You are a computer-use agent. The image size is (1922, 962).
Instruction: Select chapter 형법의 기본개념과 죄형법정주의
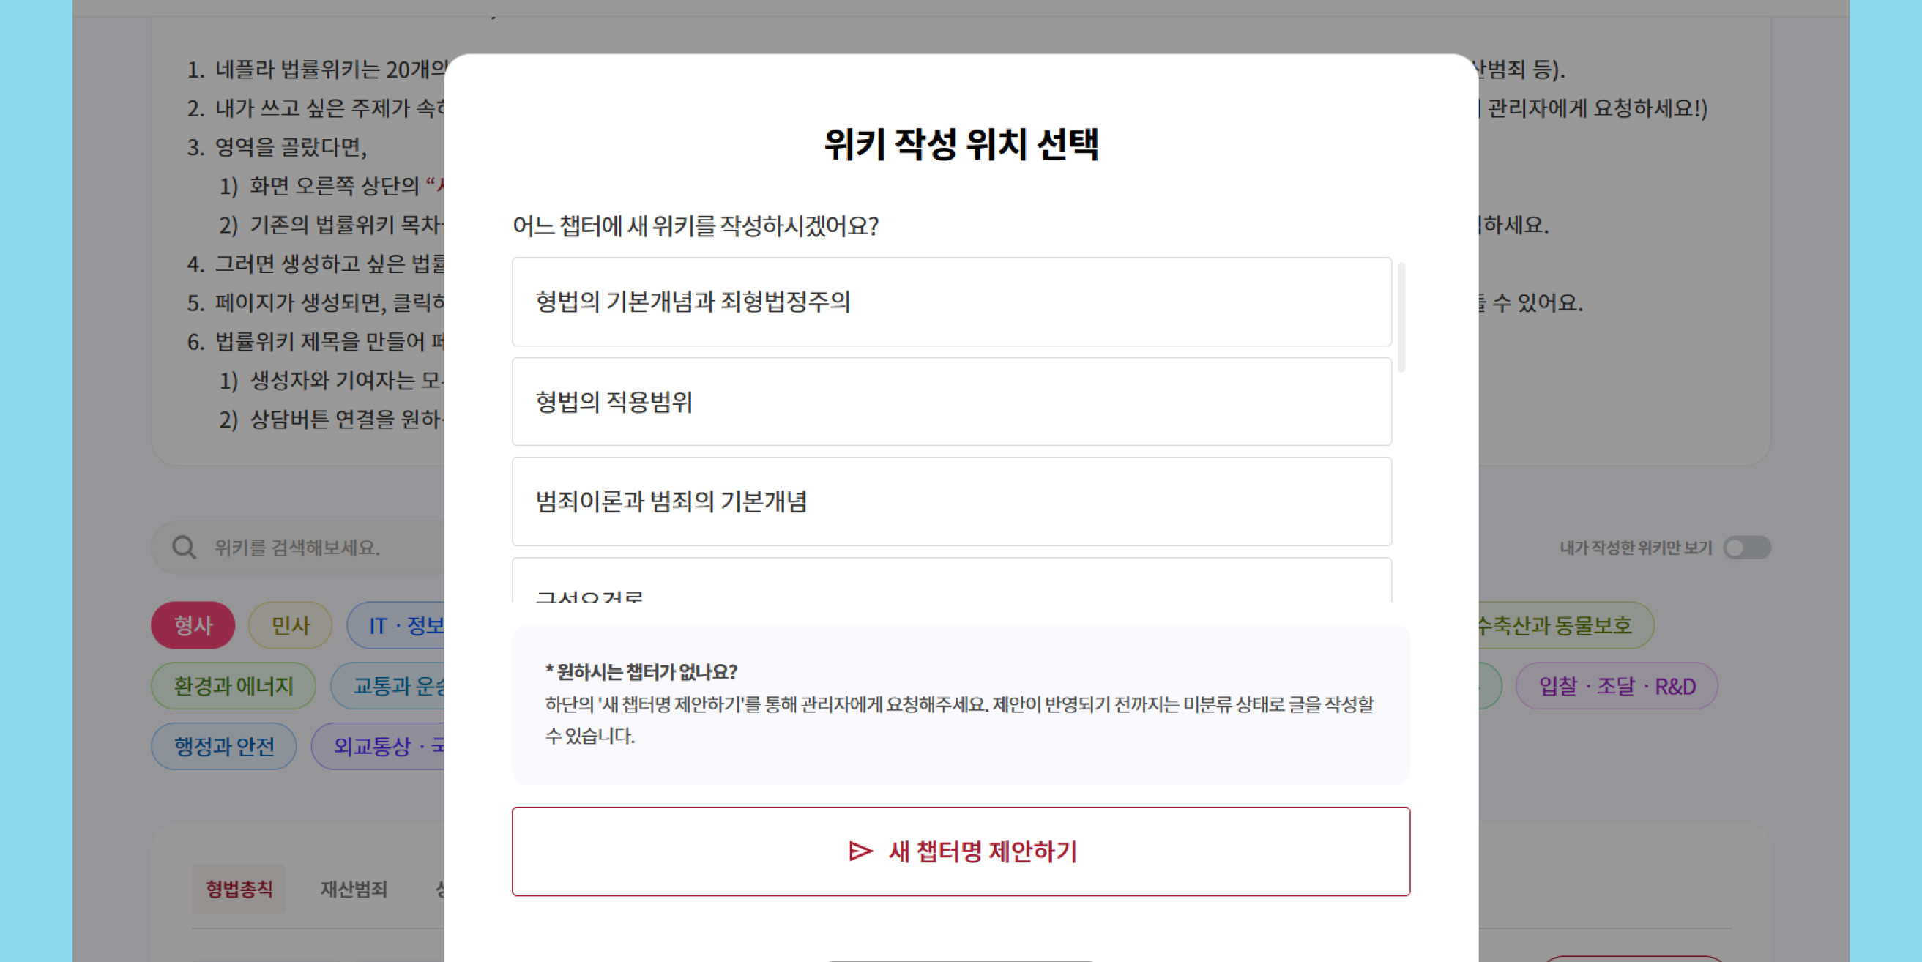point(951,302)
